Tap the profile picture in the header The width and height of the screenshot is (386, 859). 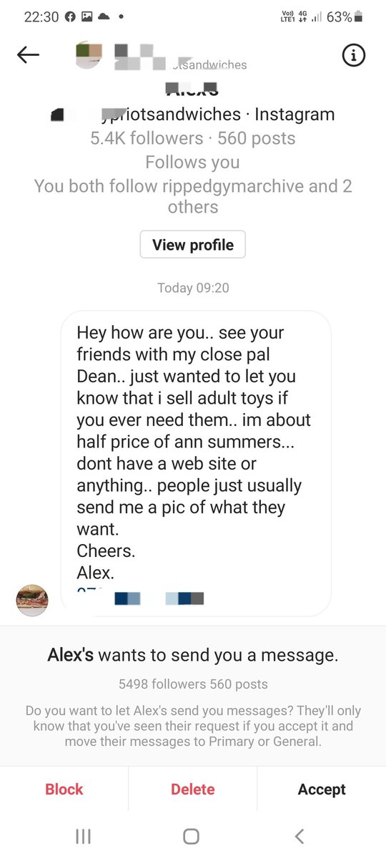pos(89,55)
